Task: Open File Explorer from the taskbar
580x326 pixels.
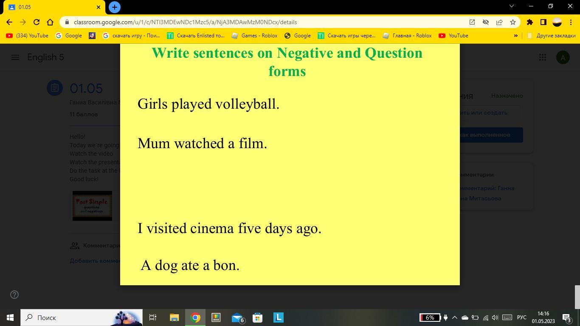Action: [x=175, y=318]
